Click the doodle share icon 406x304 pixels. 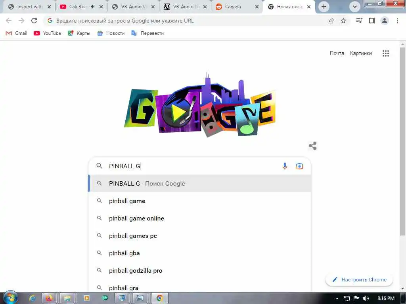(x=313, y=146)
